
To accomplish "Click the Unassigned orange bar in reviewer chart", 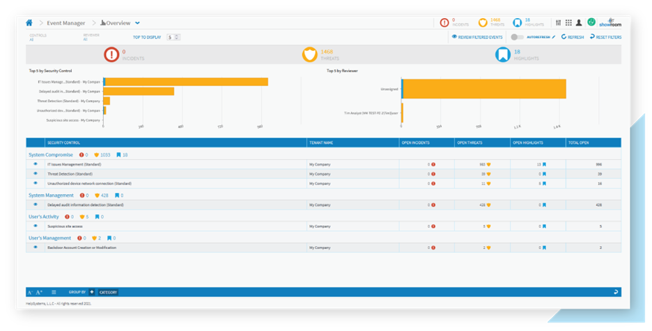I will coord(485,89).
